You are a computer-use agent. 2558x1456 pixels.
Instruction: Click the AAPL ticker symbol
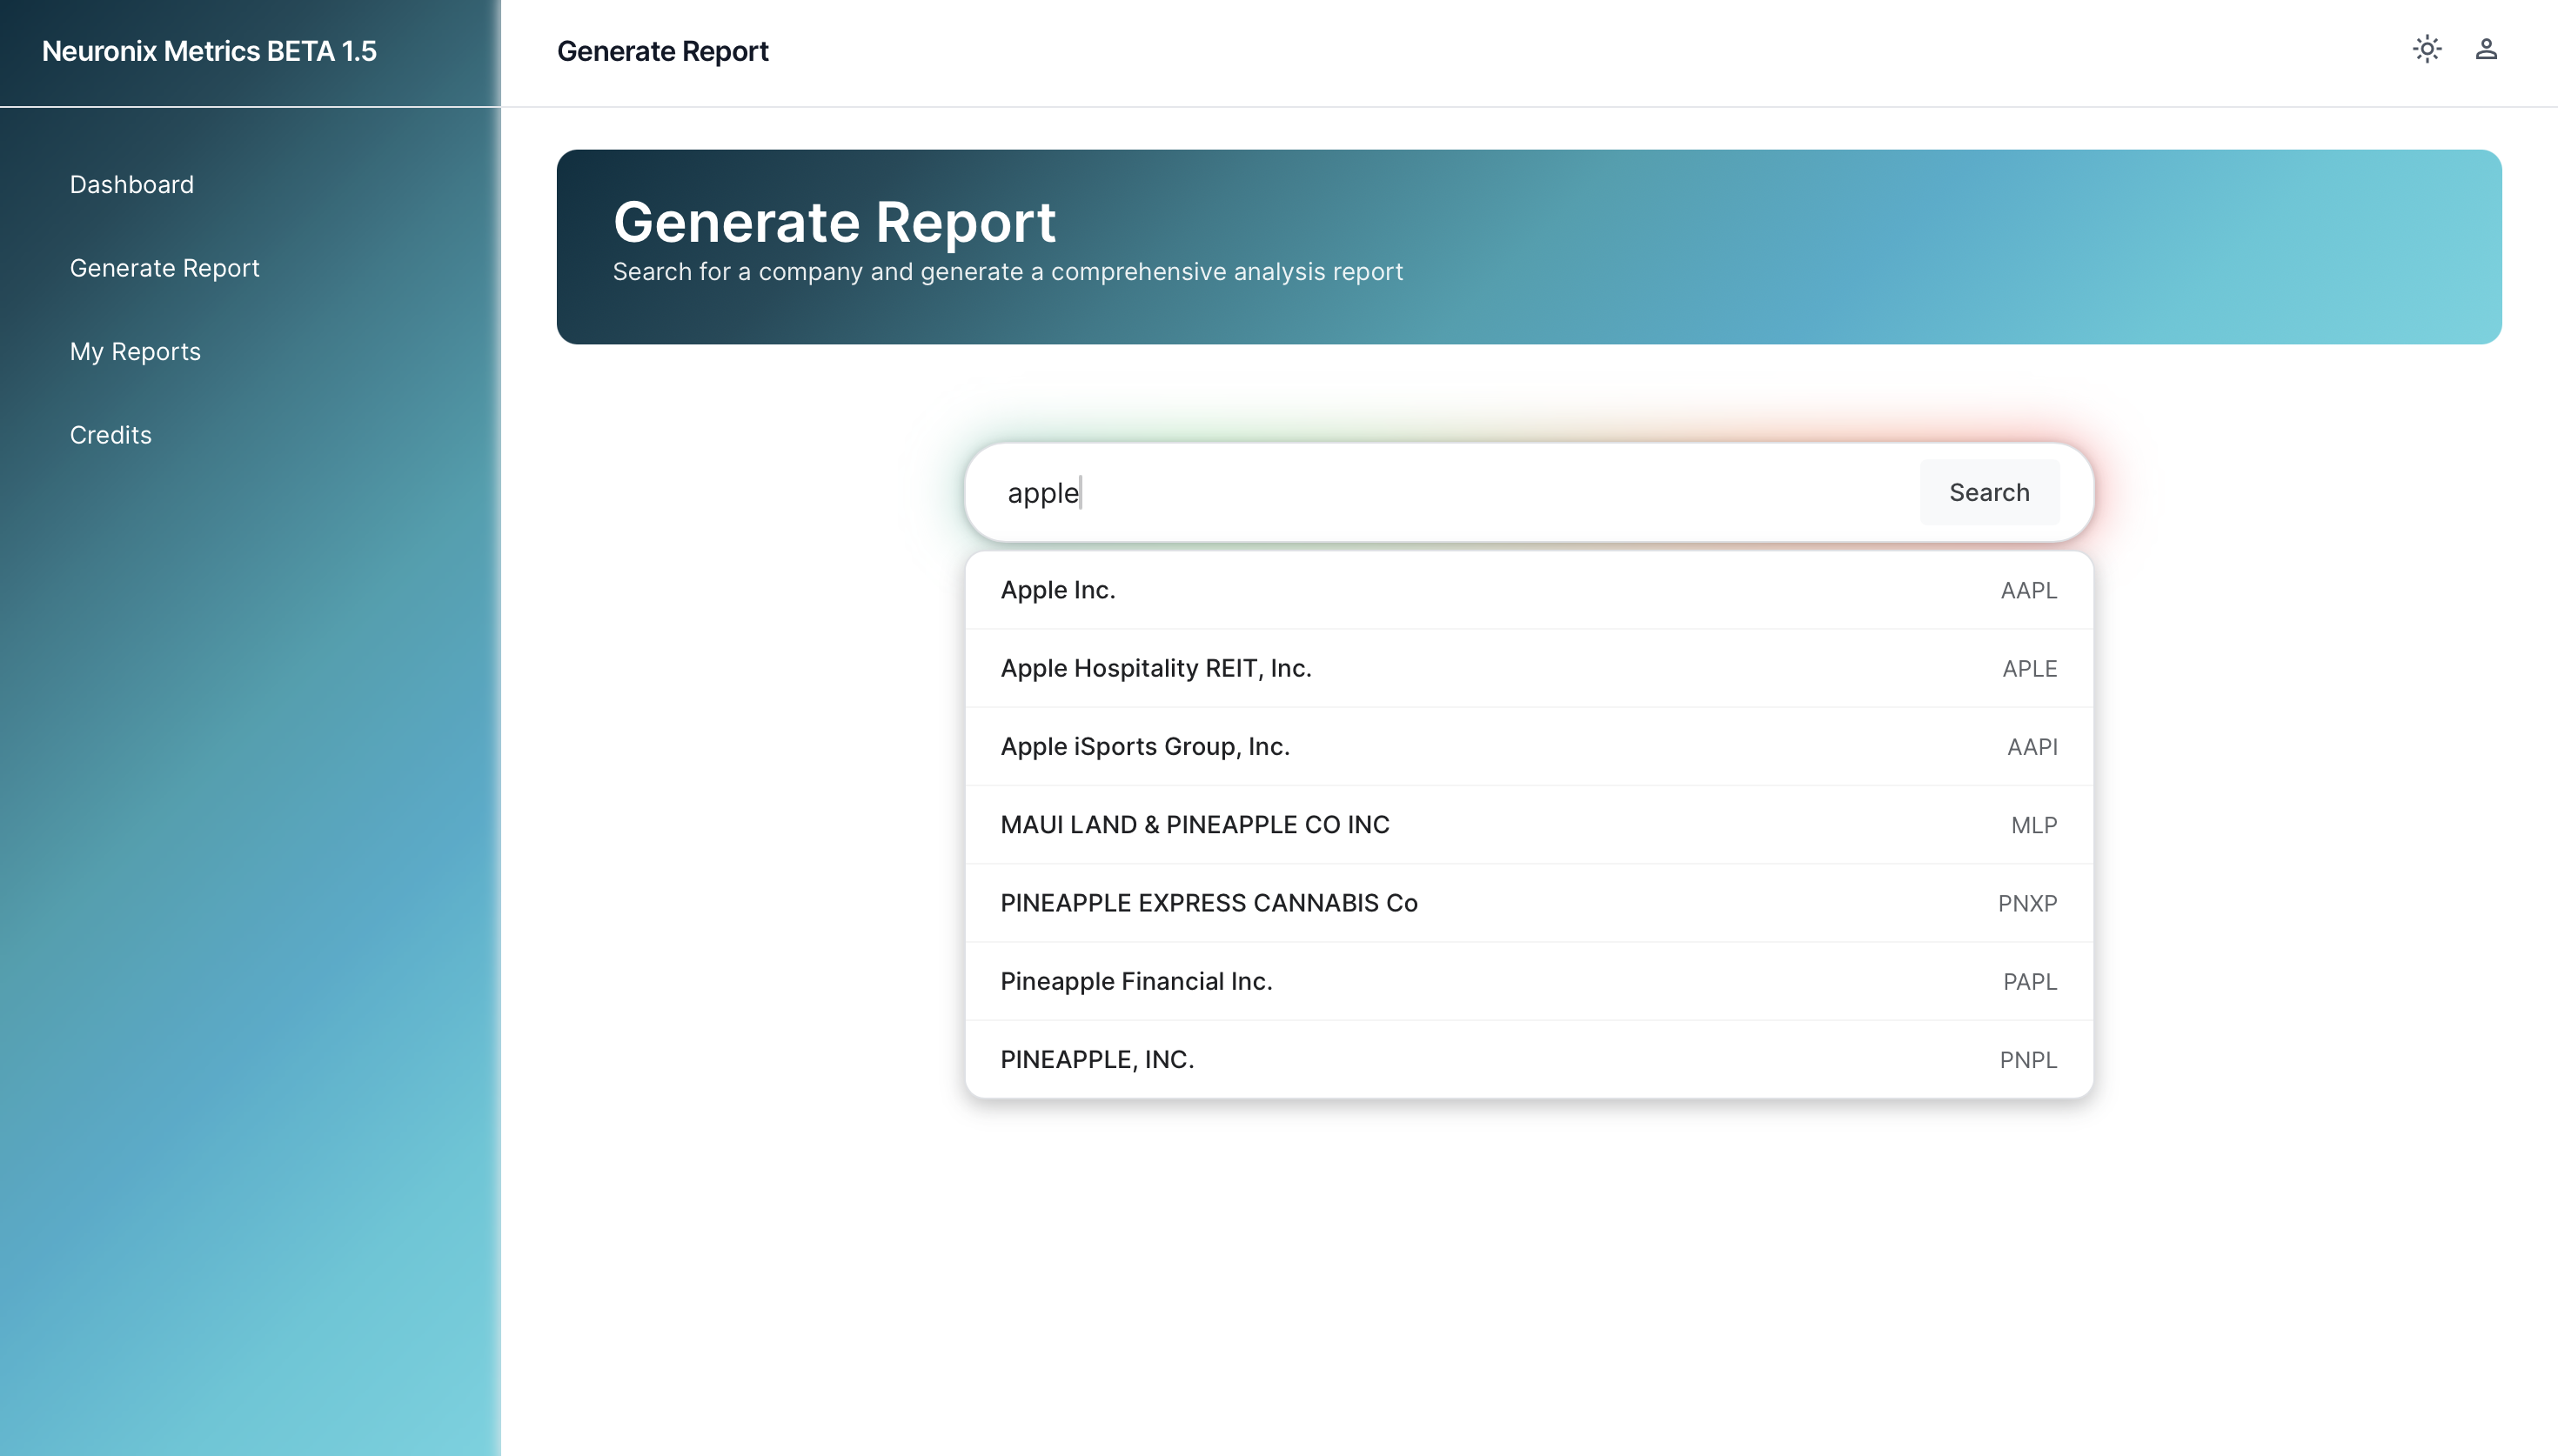[x=2028, y=591]
